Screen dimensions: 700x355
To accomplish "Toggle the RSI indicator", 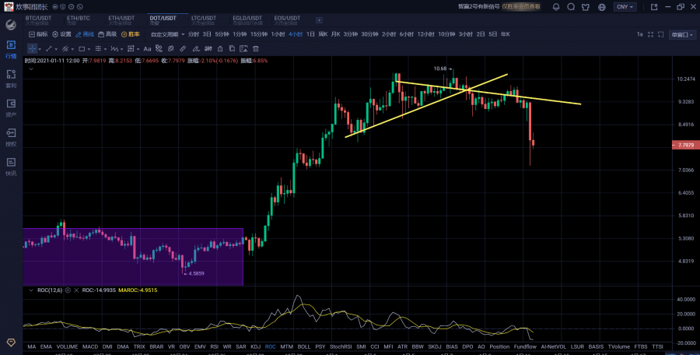I will (x=215, y=346).
